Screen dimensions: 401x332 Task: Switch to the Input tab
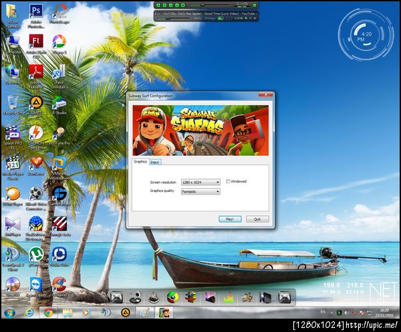pos(154,162)
